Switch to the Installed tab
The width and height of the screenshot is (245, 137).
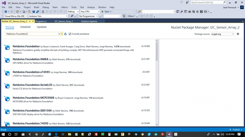(25, 27)
